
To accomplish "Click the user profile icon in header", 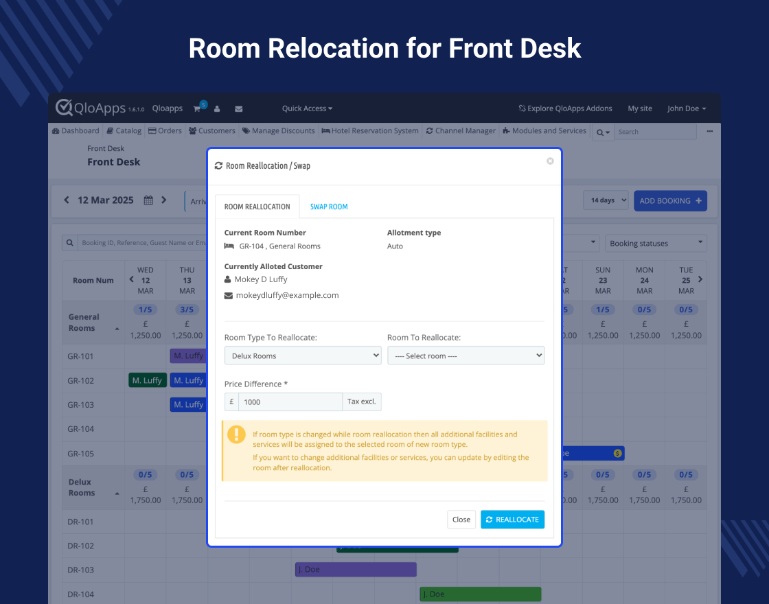I will point(217,108).
